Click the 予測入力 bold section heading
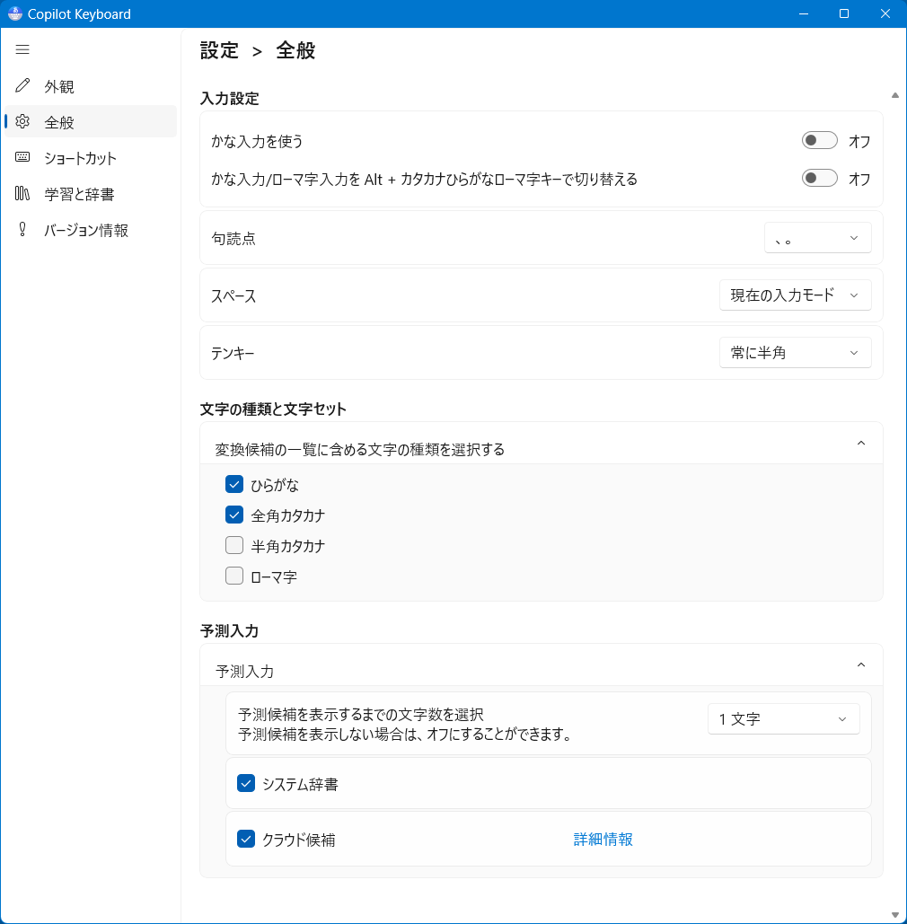This screenshot has width=907, height=924. point(229,631)
